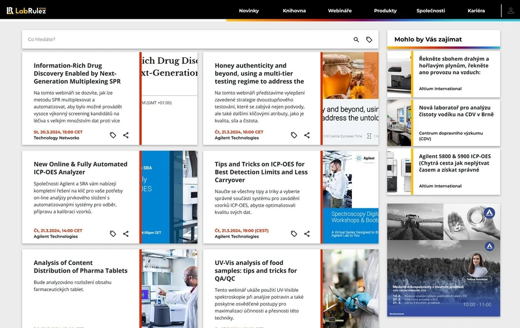Open the Společnosti menu
The width and height of the screenshot is (520, 328).
(431, 11)
